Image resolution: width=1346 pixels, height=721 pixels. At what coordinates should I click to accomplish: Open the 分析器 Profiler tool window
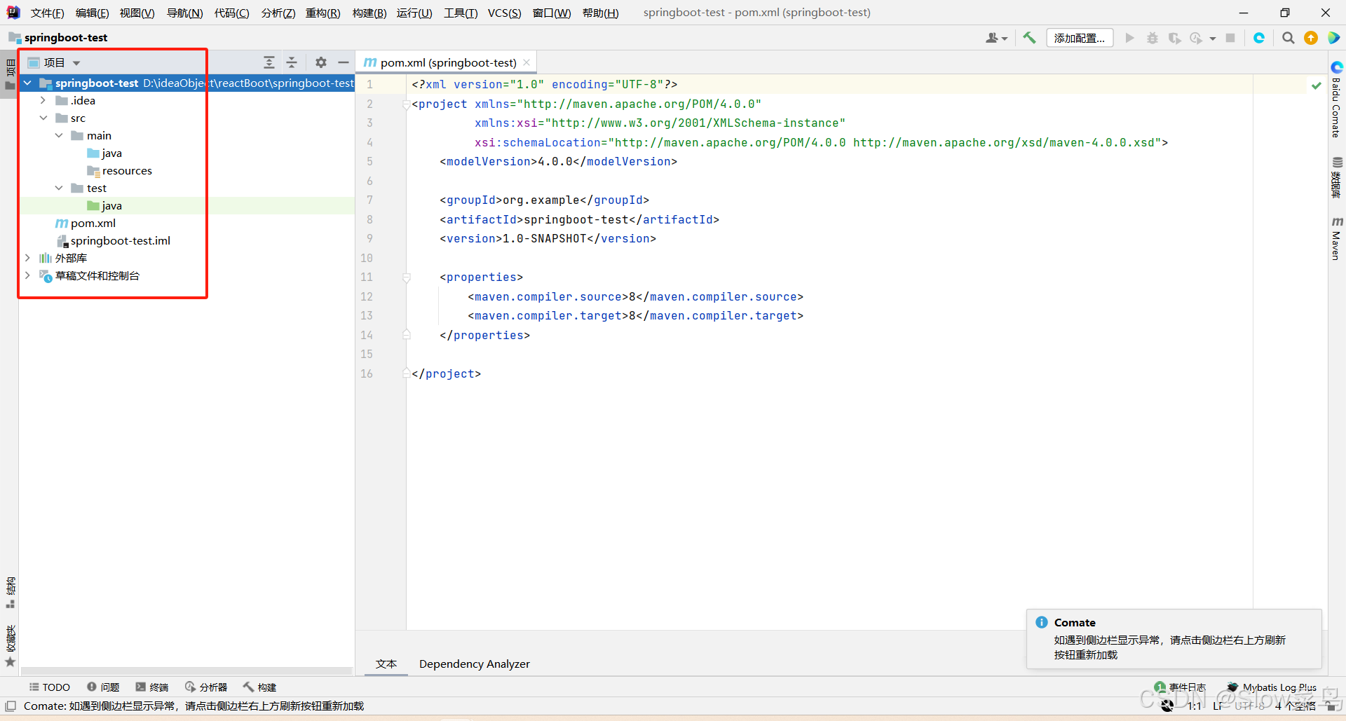pos(206,687)
